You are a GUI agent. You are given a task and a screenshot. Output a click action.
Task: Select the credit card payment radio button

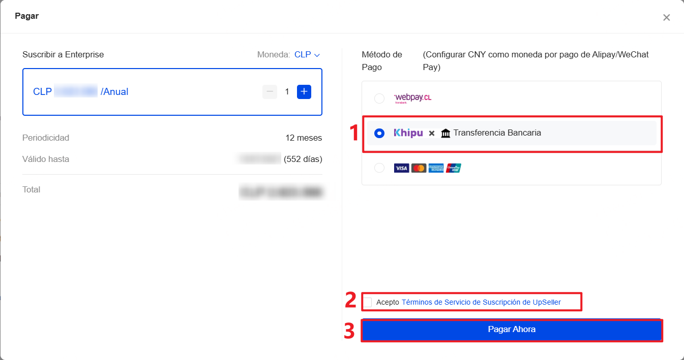click(379, 168)
